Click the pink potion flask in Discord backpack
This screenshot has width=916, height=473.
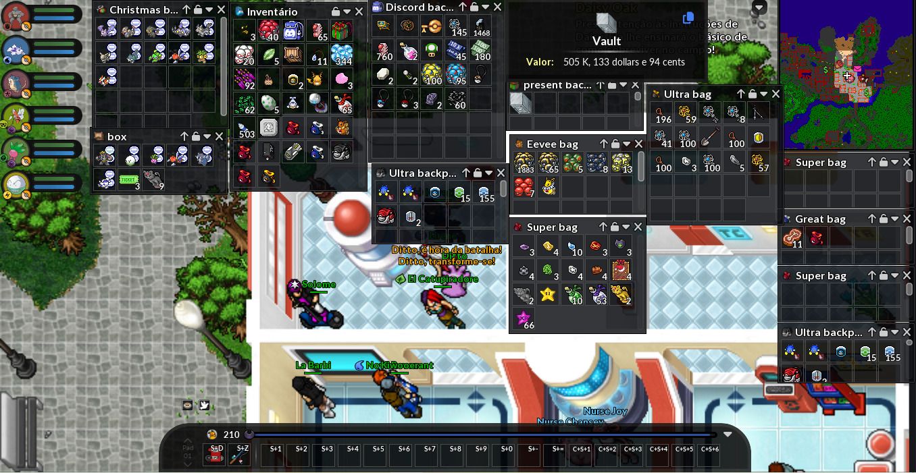tap(407, 50)
